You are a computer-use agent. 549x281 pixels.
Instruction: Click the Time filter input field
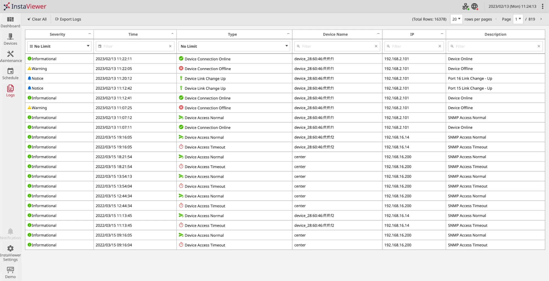pyautogui.click(x=135, y=46)
